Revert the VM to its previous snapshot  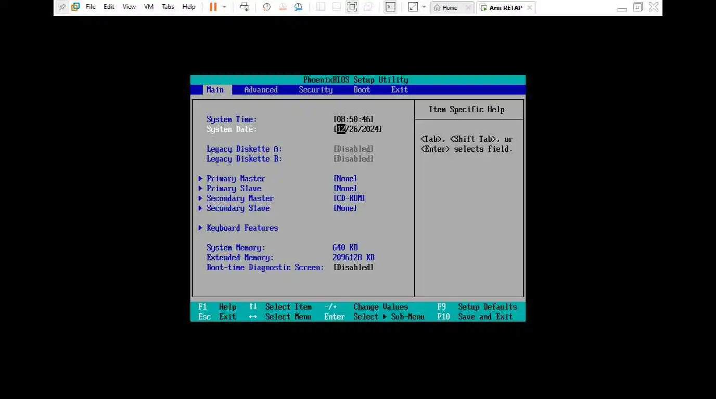coord(282,7)
